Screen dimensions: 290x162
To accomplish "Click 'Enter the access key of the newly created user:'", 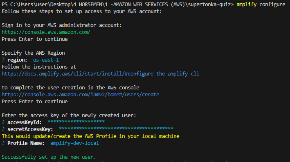I will tap(69, 115).
